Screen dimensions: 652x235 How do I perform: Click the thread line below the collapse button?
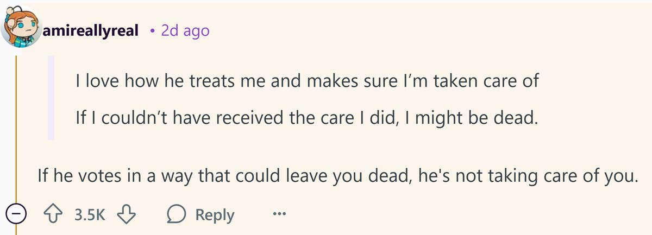click(16, 230)
